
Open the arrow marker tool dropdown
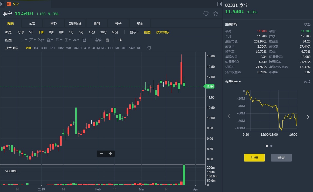59,40
